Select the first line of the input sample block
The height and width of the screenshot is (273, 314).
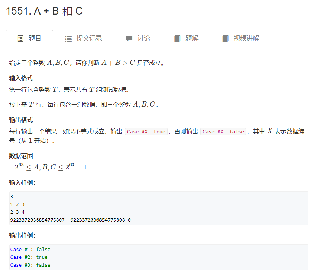click(x=12, y=196)
